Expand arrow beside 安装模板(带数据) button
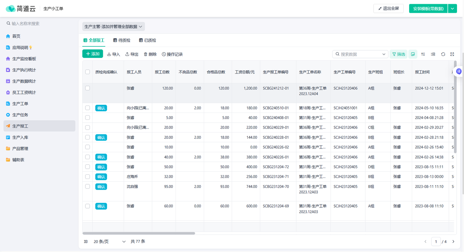This screenshot has width=464, height=252. click(x=452, y=9)
